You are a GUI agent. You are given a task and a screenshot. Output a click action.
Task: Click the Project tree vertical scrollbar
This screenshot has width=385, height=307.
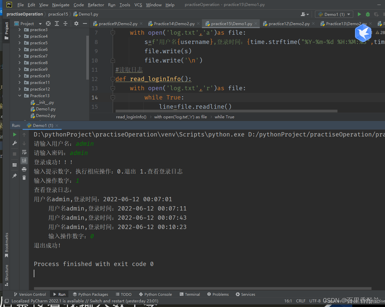(x=88, y=58)
